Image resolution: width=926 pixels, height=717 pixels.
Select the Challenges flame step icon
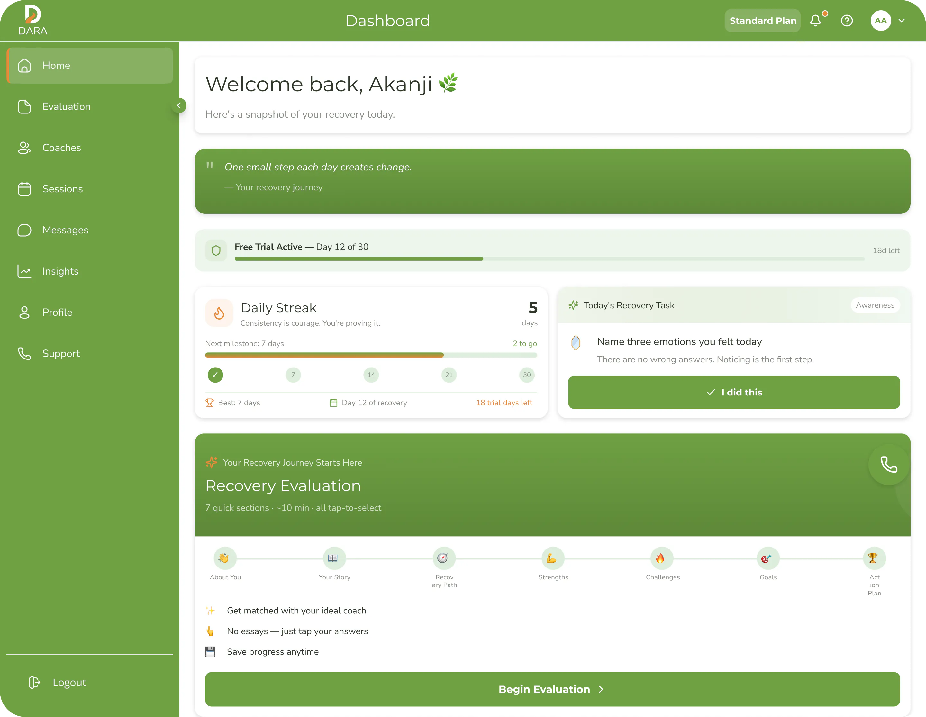click(x=661, y=558)
